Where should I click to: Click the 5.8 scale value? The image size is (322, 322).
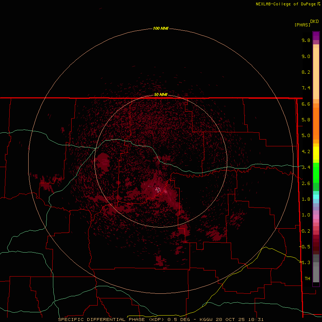point(306,120)
